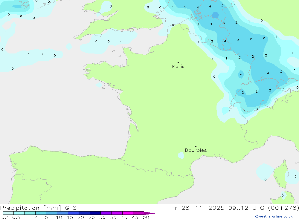Click the Paris city label
The height and width of the screenshot is (219, 299).
(x=178, y=66)
